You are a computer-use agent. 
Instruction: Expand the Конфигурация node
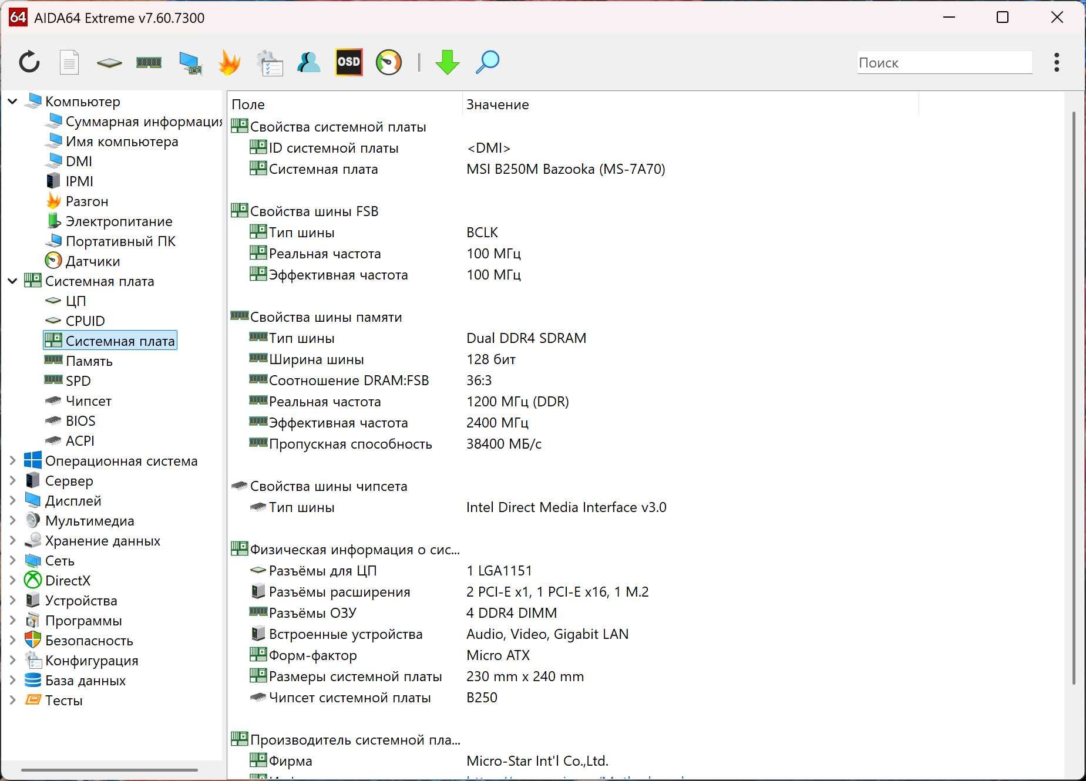pos(12,661)
